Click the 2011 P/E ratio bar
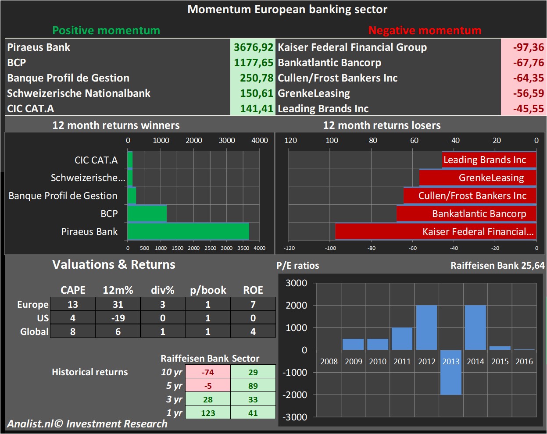The image size is (547, 434). click(x=402, y=338)
